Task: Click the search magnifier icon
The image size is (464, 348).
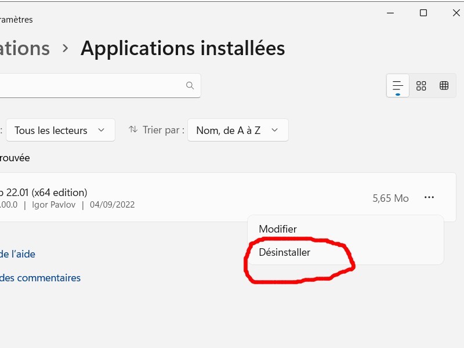Action: pos(190,86)
